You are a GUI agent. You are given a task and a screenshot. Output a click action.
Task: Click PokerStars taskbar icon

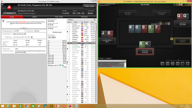(x=70, y=106)
